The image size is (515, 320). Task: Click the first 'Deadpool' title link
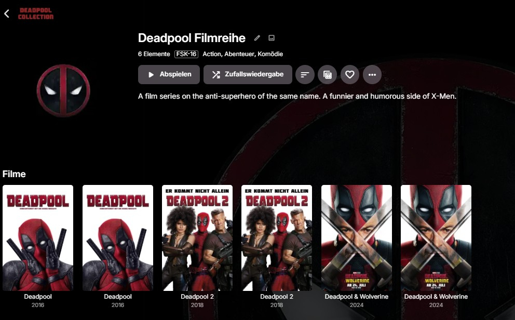38,296
